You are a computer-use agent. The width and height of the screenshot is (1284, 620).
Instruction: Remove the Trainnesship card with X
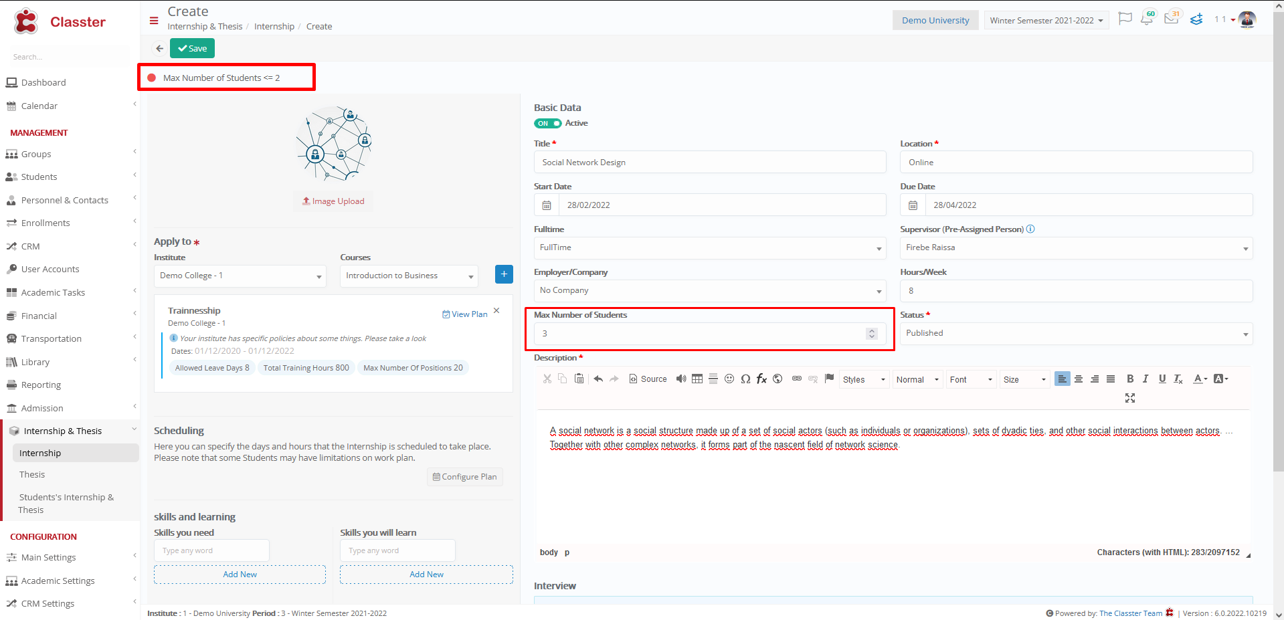pyautogui.click(x=496, y=310)
